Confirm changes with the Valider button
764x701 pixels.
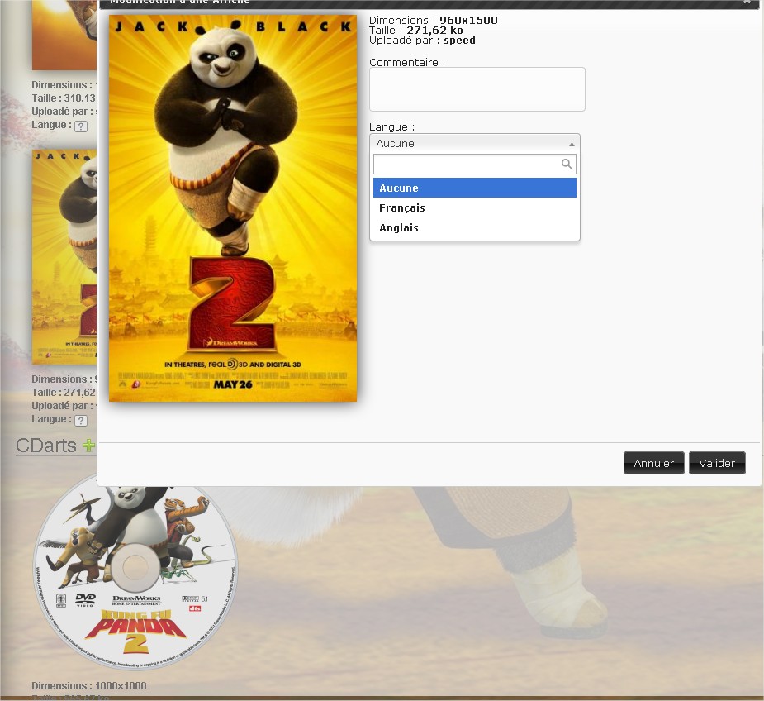[x=717, y=463]
